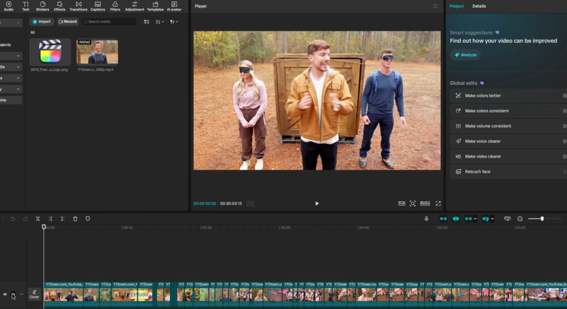Click the Analyze button
This screenshot has height=309, width=567.
pos(465,55)
